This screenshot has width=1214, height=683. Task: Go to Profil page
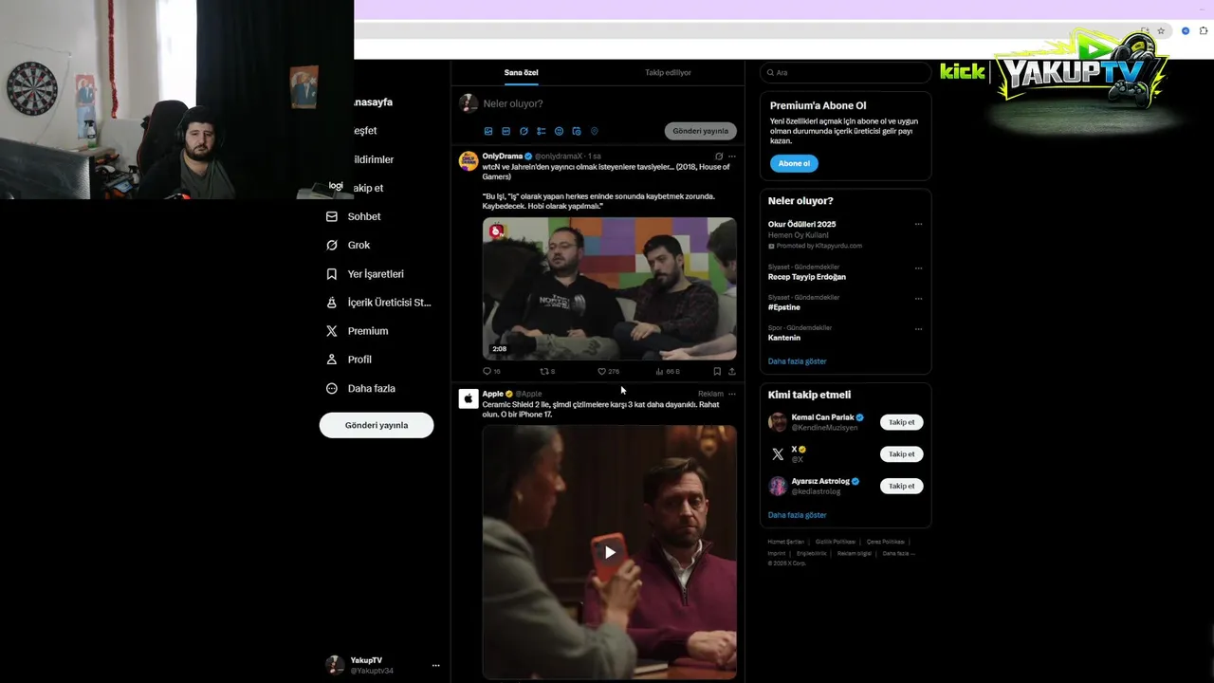349,360
